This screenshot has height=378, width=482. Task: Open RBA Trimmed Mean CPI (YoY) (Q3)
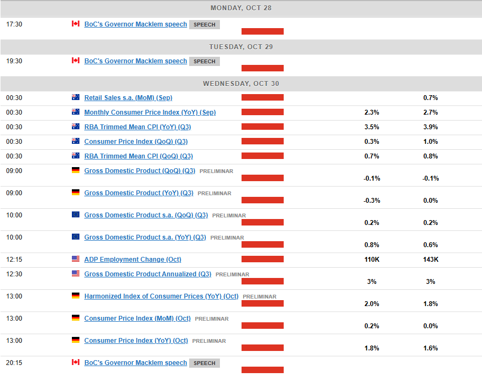(138, 127)
